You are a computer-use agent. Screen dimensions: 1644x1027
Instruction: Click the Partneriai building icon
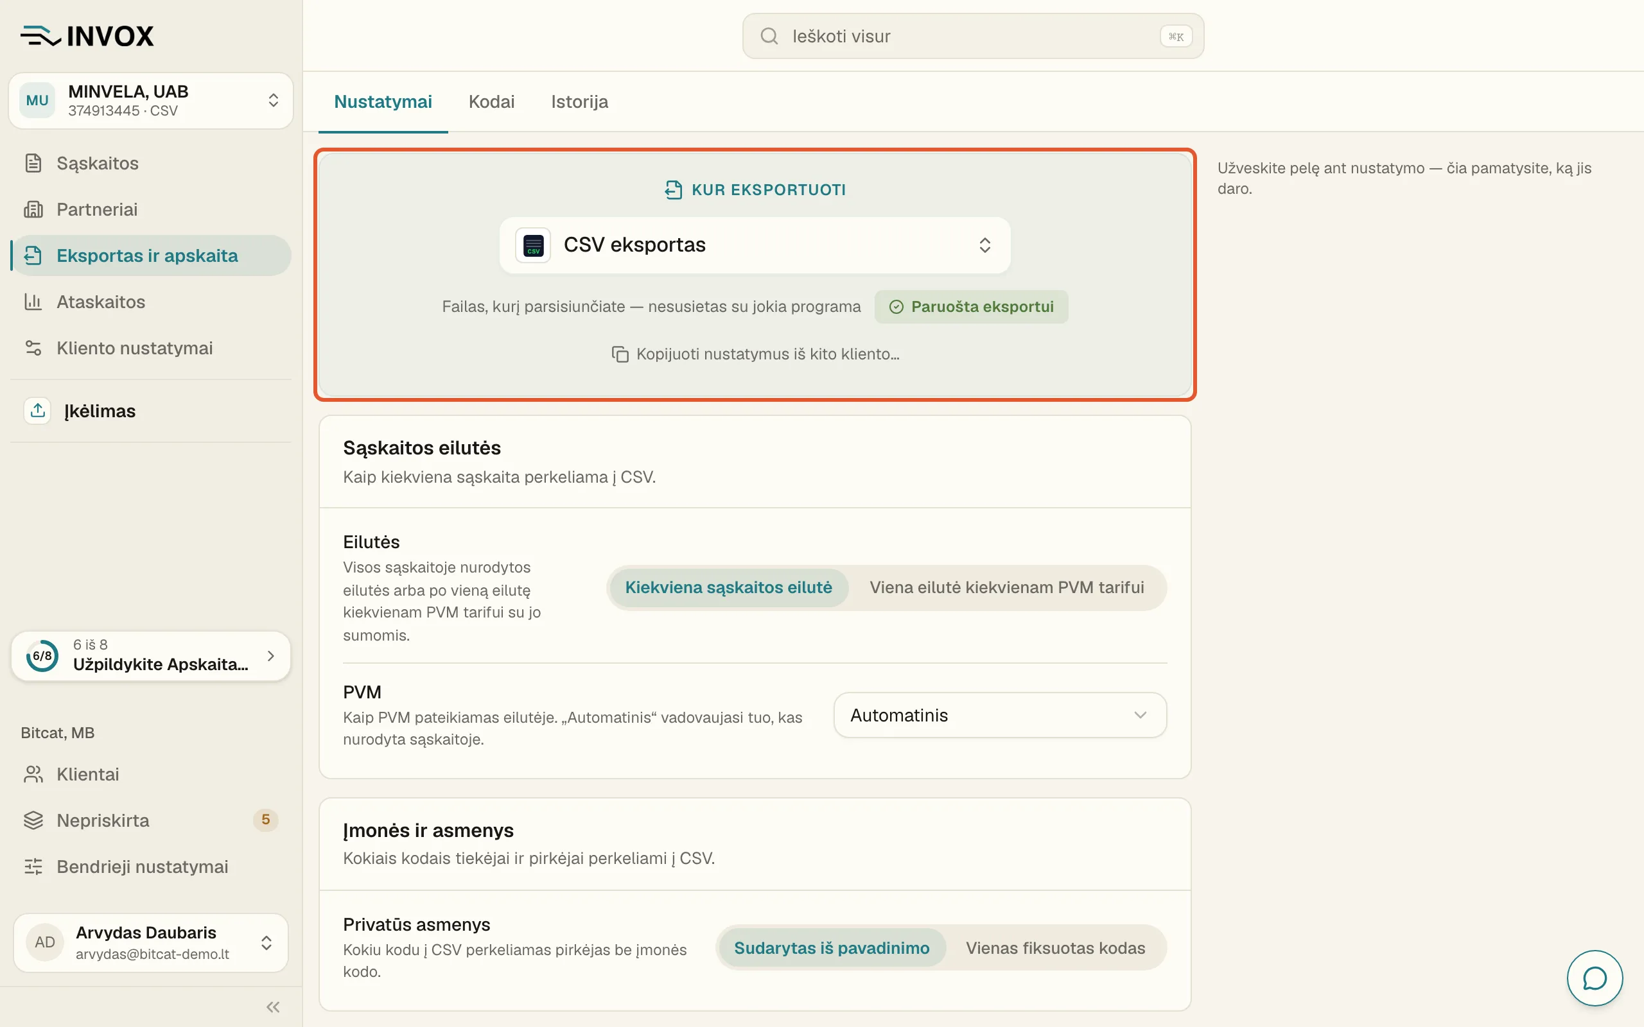pos(33,209)
